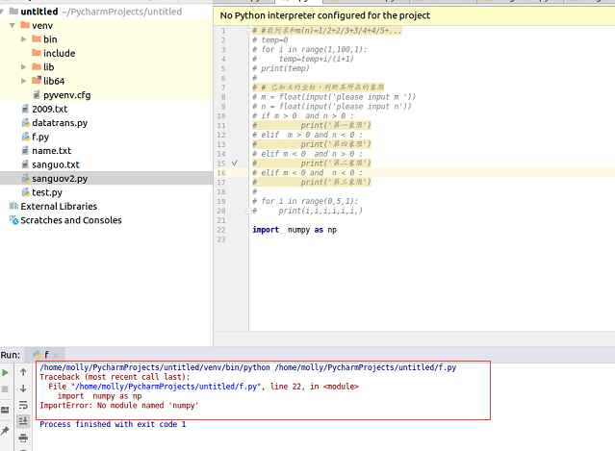Click the lib folder icon
Viewport: 615px width, 451px height.
point(37,66)
